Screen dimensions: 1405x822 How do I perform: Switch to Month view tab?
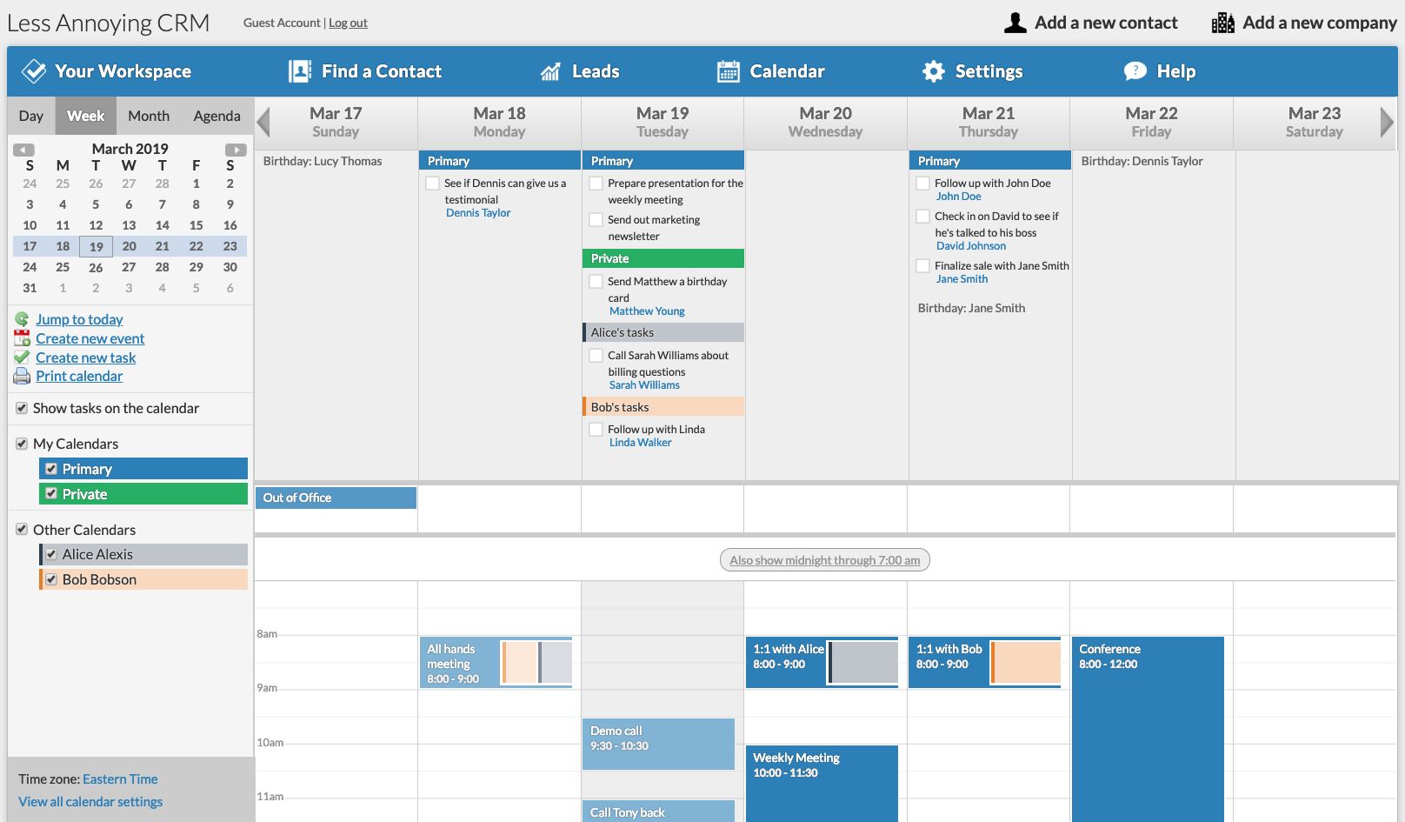click(x=149, y=116)
